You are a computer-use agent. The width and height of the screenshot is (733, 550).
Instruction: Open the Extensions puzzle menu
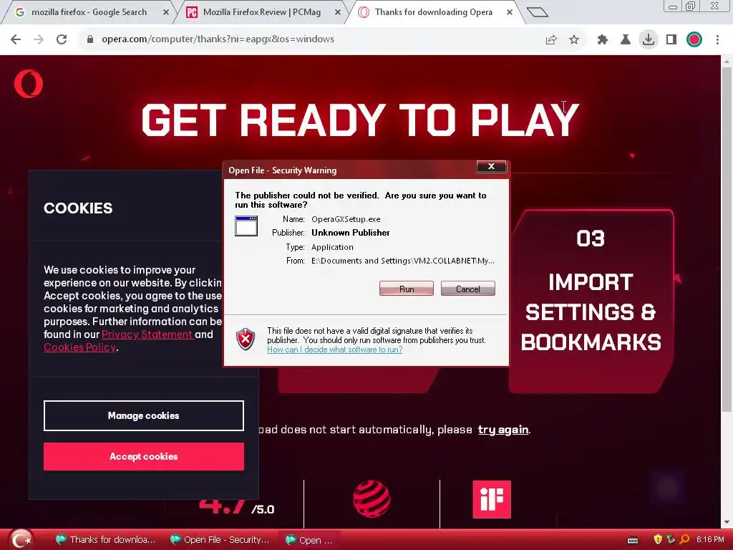603,40
